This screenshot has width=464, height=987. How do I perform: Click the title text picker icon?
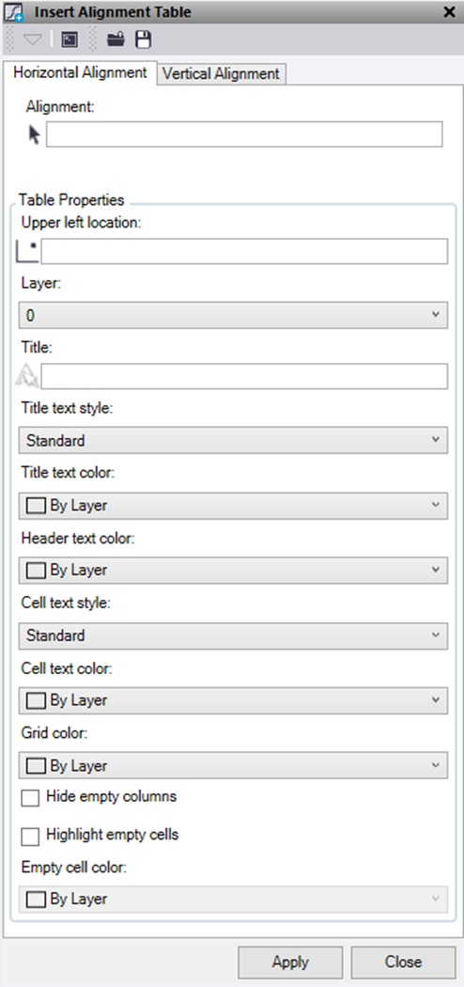(27, 376)
